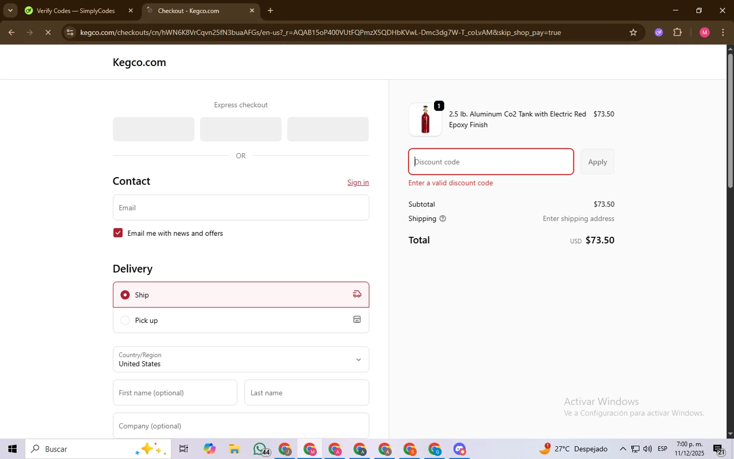Viewport: 734px width, 459px height.
Task: Focus the Discount code field
Action: 491,162
